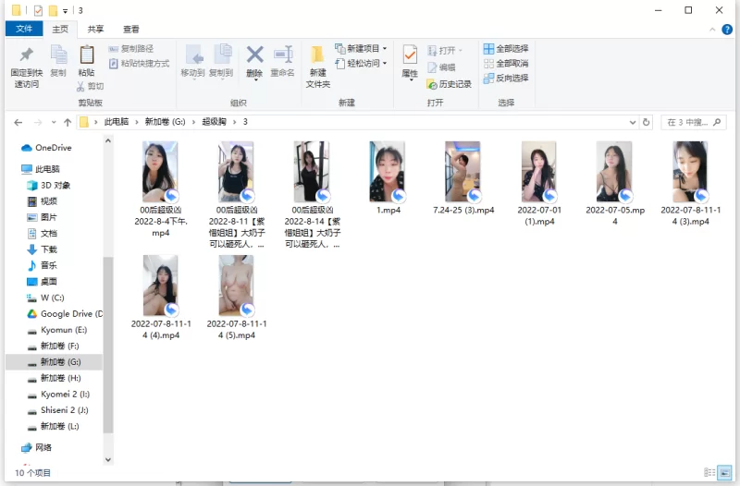Switch to large icons view in status bar
Image resolution: width=740 pixels, height=486 pixels.
[724, 472]
